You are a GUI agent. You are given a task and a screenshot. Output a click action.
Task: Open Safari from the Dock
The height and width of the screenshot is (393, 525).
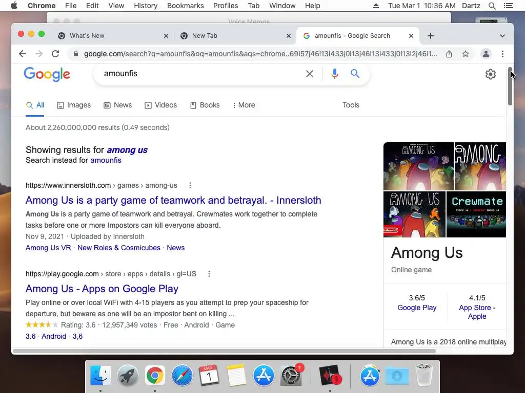tap(182, 375)
